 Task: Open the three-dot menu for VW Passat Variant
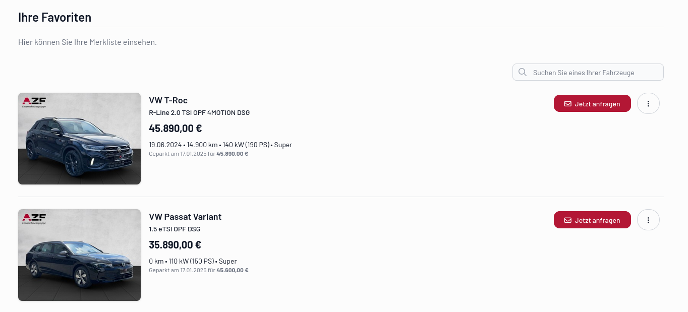[648, 220]
